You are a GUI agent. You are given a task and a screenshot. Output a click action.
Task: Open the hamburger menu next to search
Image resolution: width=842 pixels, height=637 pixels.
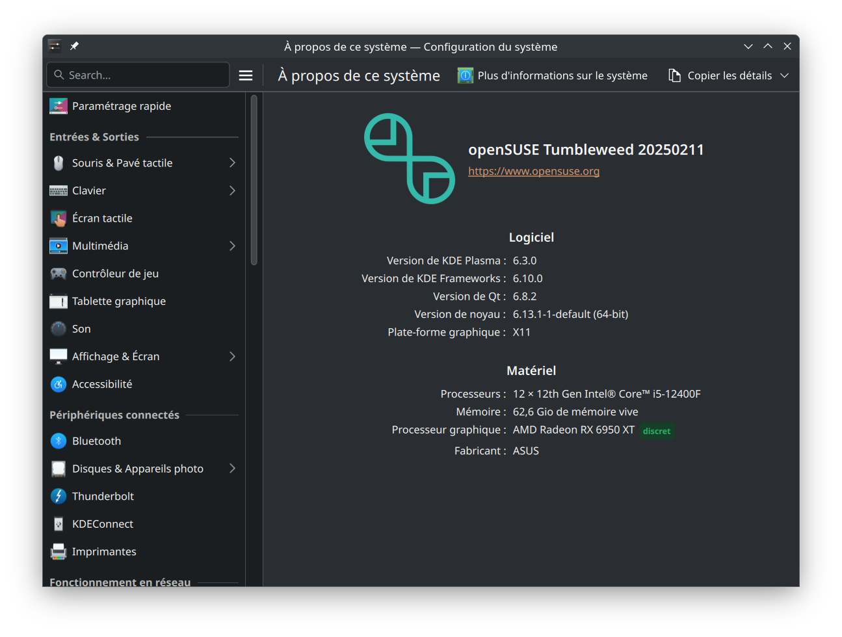(x=246, y=75)
